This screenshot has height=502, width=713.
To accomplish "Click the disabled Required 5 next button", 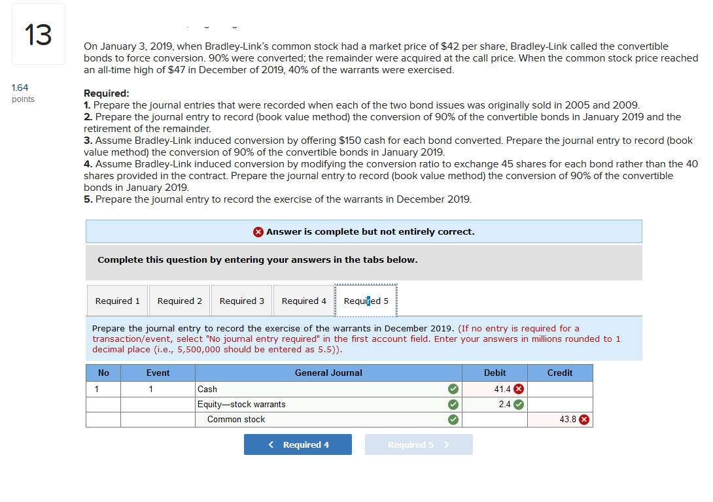I will coord(419,444).
